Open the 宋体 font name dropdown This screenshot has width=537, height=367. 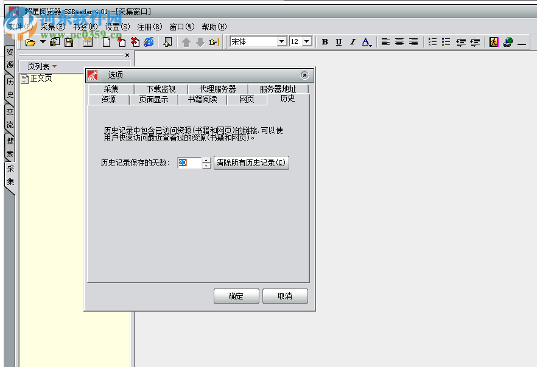(x=281, y=41)
